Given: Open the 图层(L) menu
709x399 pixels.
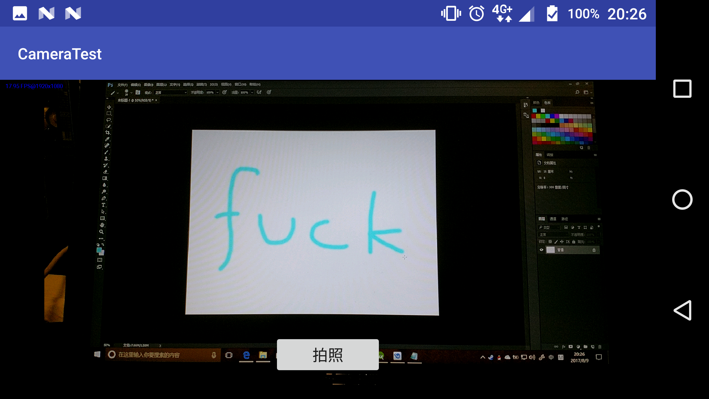Looking at the screenshot, I should pyautogui.click(x=161, y=85).
